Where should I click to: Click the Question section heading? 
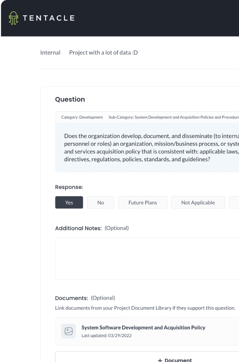[x=70, y=99]
